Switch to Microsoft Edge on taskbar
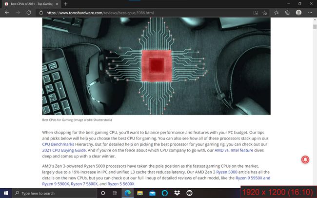 click(x=128, y=193)
